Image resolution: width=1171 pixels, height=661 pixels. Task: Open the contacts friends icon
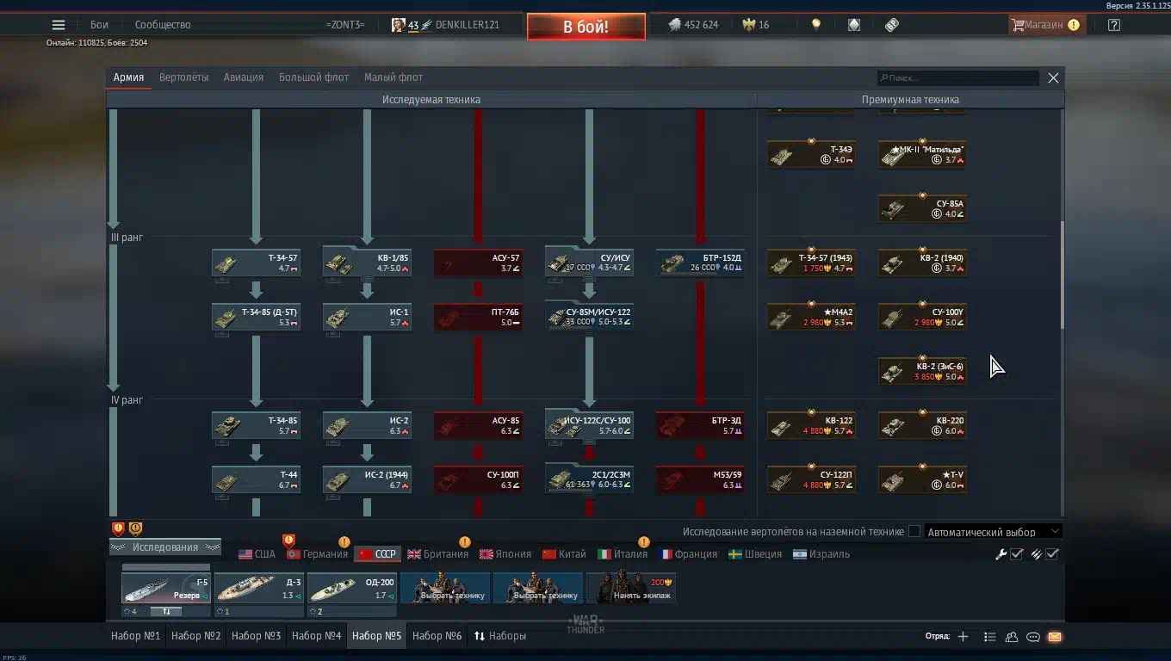(1012, 637)
